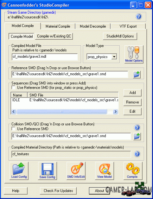The image size is (153, 199).
Task: Click the SMD File column header
Action: pos(73,95)
